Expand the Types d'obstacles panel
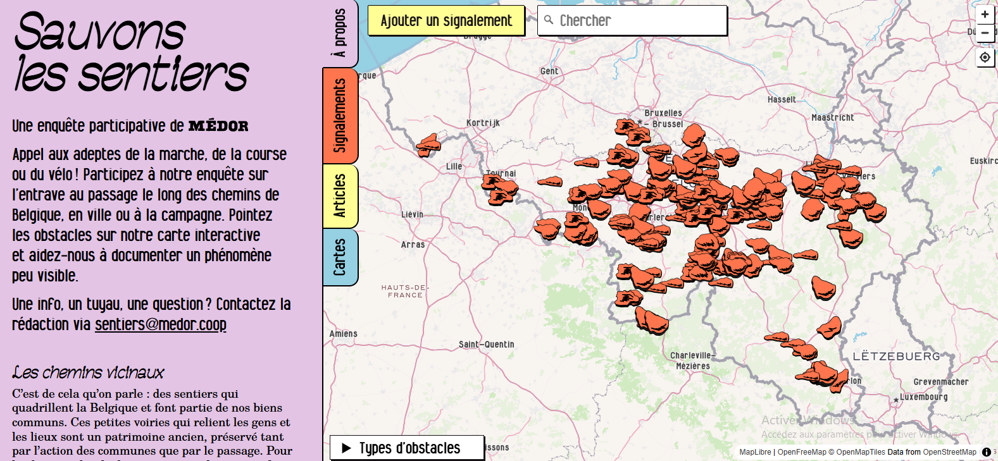This screenshot has height=461, width=998. [x=406, y=448]
